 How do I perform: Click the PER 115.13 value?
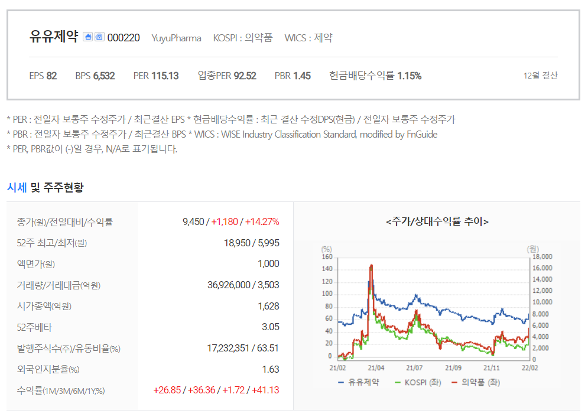click(x=156, y=76)
